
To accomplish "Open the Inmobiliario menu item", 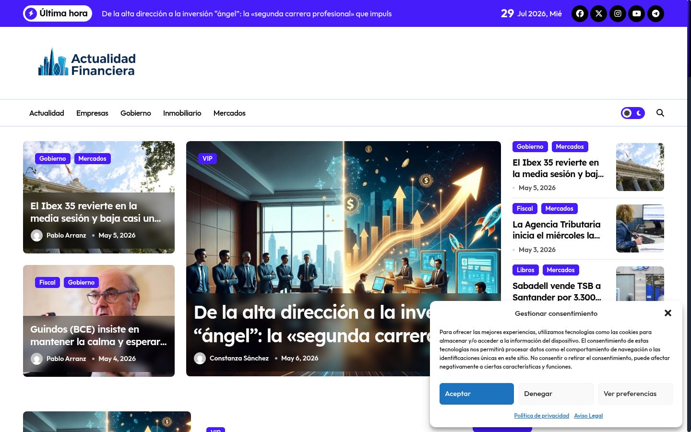I will point(182,113).
